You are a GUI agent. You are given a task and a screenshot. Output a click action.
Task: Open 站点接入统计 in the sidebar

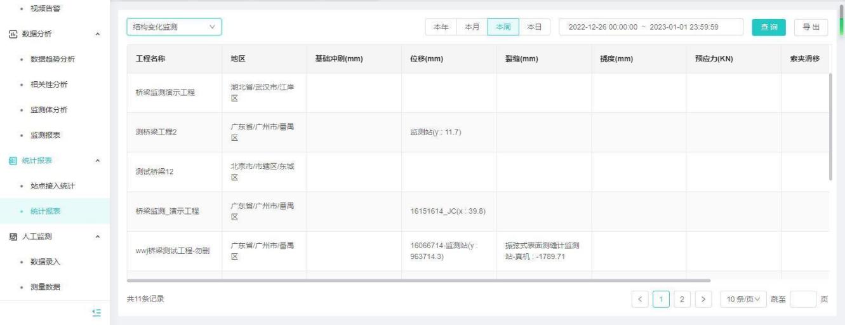click(54, 186)
